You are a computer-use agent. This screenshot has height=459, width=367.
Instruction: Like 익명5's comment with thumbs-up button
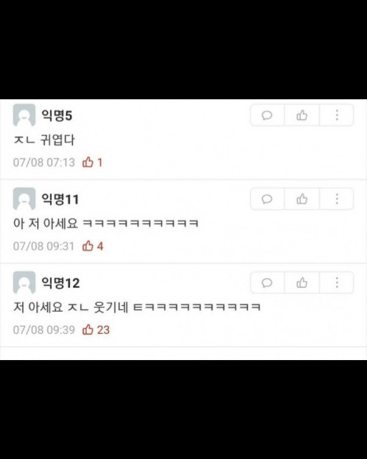(x=302, y=115)
